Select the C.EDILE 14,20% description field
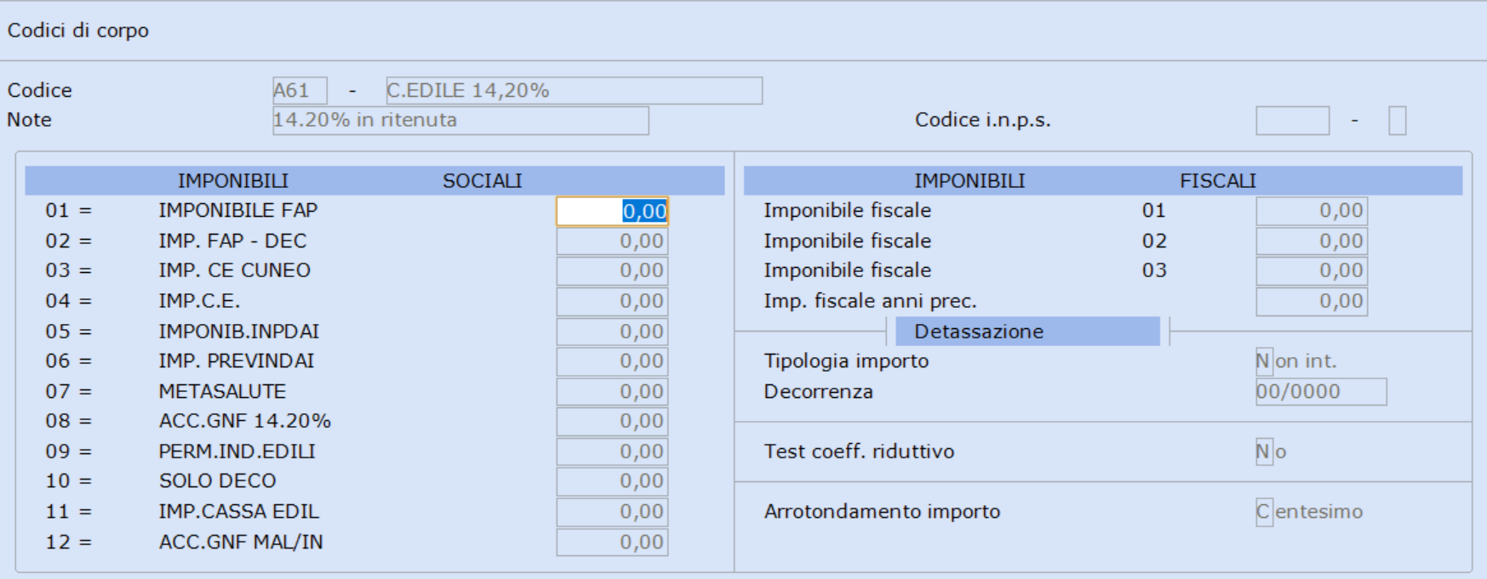The image size is (1487, 579). (x=574, y=90)
